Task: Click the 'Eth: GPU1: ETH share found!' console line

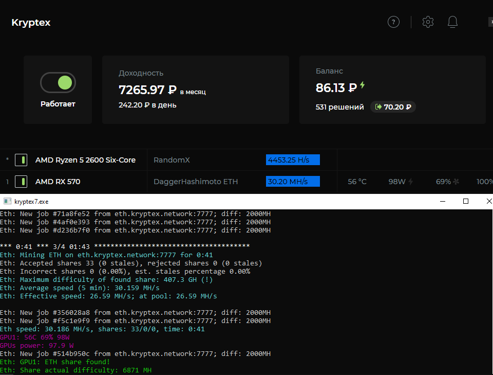Action: (55, 362)
